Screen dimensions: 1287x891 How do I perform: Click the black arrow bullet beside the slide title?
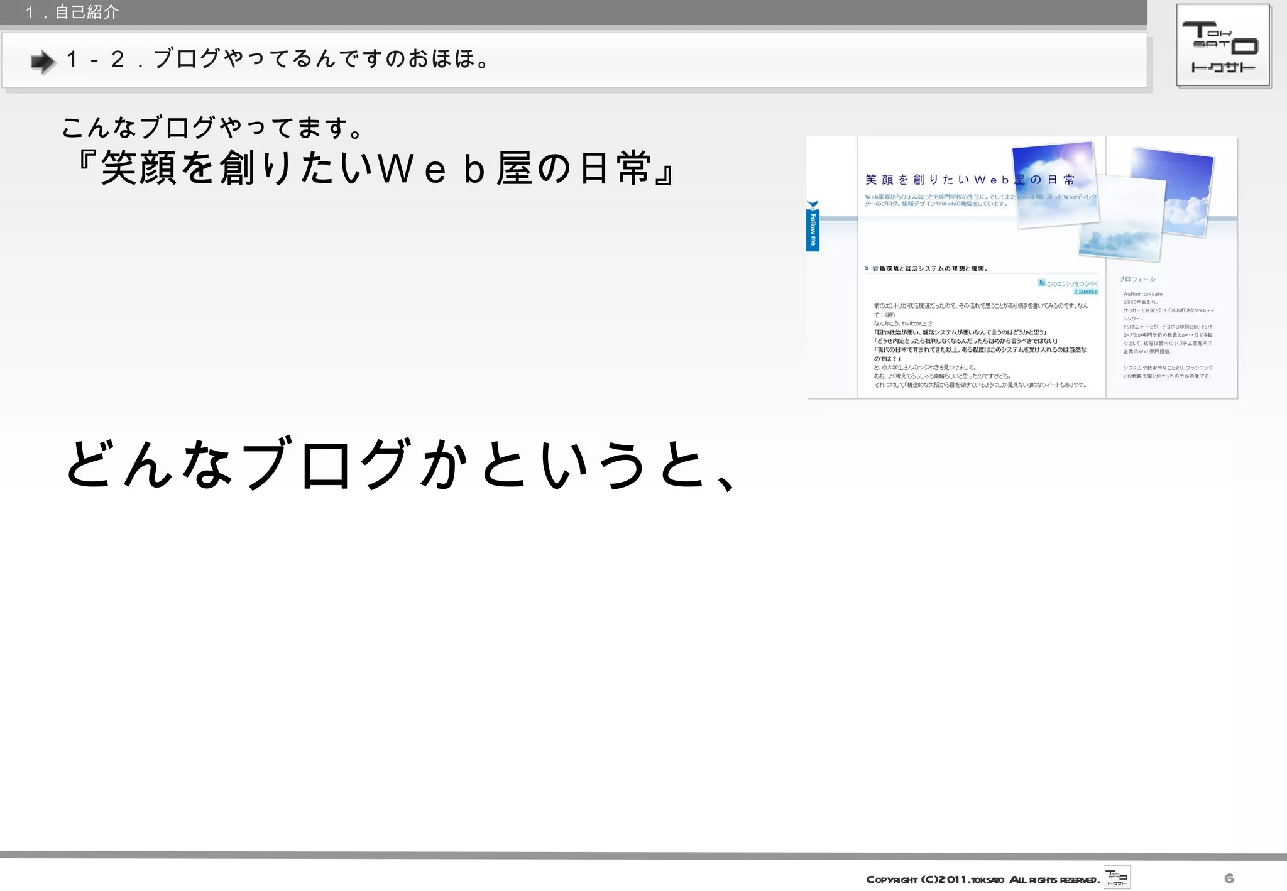click(x=43, y=62)
